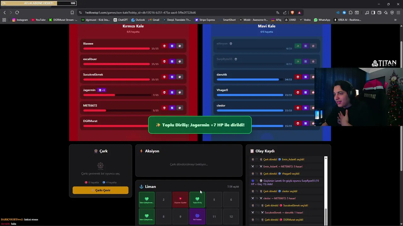The height and width of the screenshot is (226, 403).
Task: Click the ban icon in METE6672's row
Action: [180, 108]
